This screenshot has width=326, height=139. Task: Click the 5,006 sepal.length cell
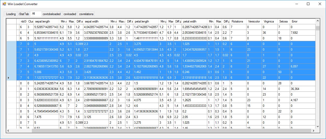pos(46,72)
